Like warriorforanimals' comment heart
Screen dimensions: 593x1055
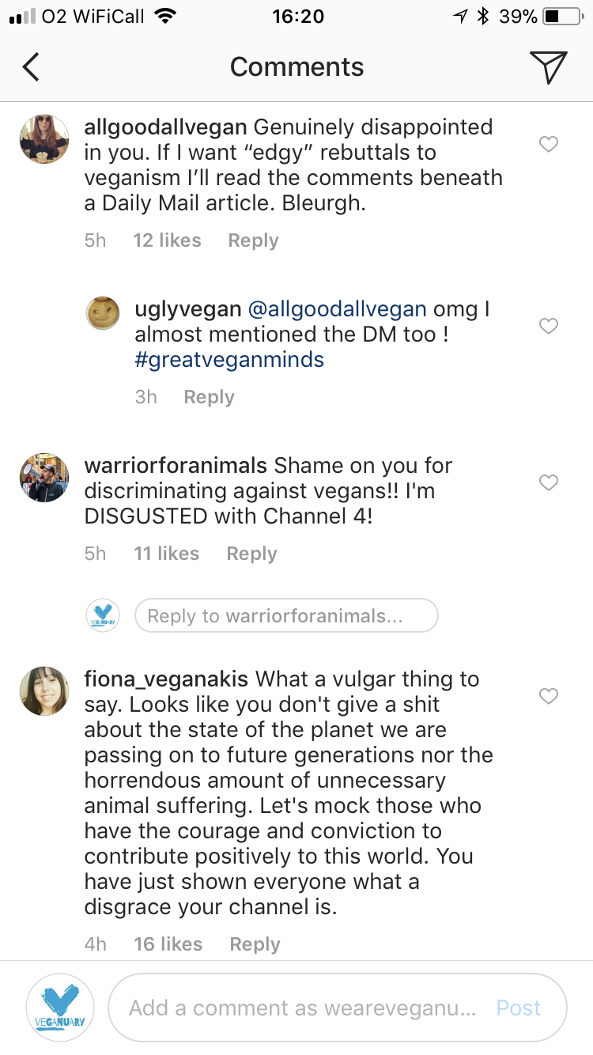(549, 482)
